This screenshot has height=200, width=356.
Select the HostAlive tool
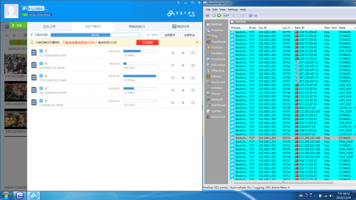216,53
